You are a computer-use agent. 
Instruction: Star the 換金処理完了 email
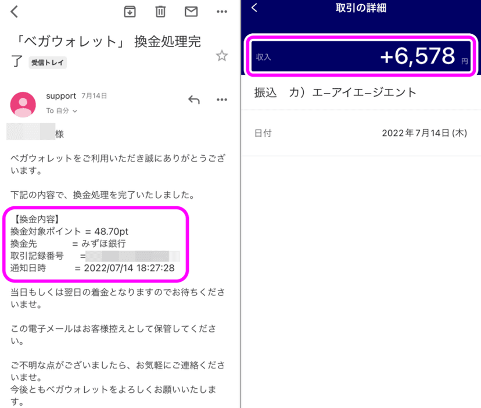[x=222, y=56]
